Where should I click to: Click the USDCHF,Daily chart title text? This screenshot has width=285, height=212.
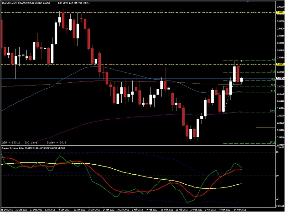[x=9, y=3]
